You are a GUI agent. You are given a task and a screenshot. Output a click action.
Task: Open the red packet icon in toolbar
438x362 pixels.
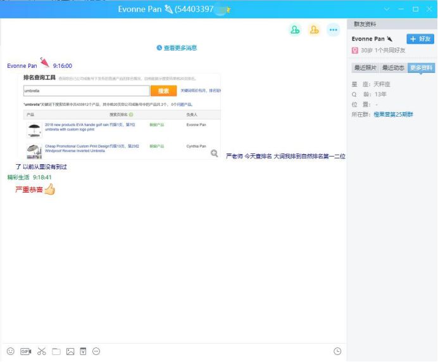tap(83, 351)
